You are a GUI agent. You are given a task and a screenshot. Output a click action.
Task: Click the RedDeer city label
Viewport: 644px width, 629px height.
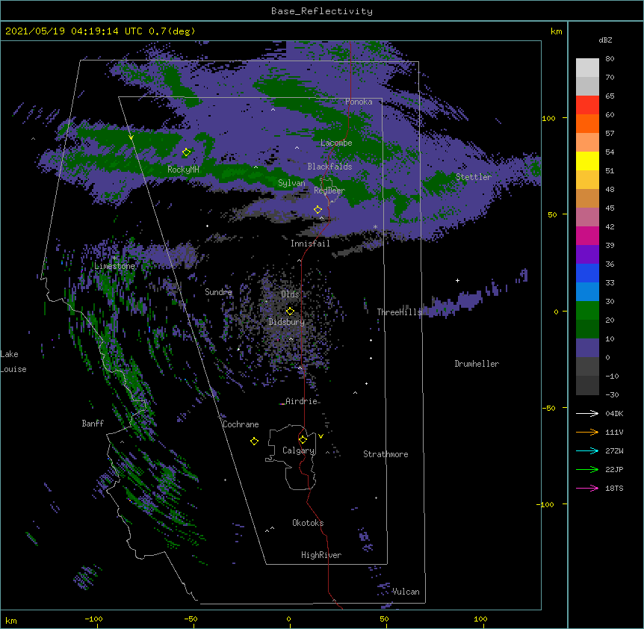[329, 190]
